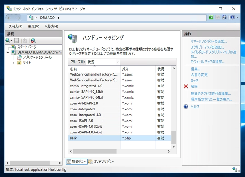
Task: Click breadcrumb arrow after DEMADO
Action: tap(59, 18)
